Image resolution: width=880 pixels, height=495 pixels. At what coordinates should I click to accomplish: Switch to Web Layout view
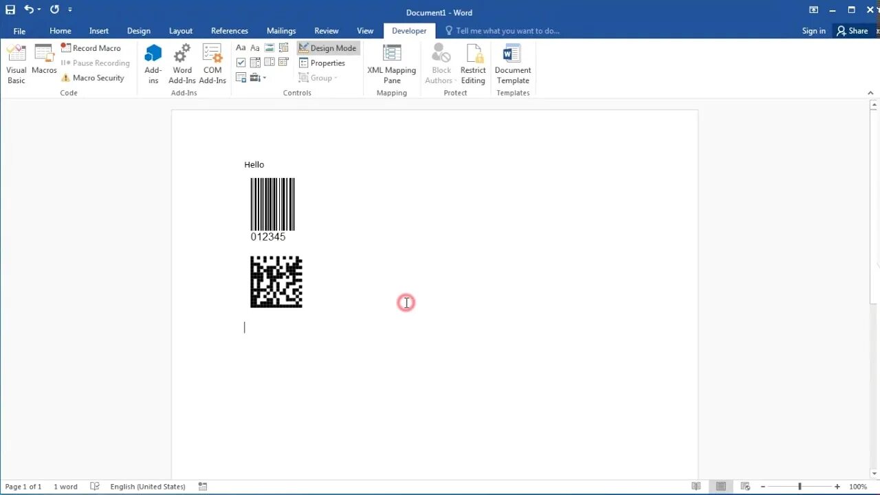745,487
